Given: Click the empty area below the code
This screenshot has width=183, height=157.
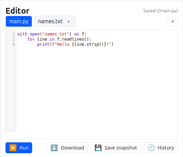Looking at the screenshot, I should (x=97, y=90).
